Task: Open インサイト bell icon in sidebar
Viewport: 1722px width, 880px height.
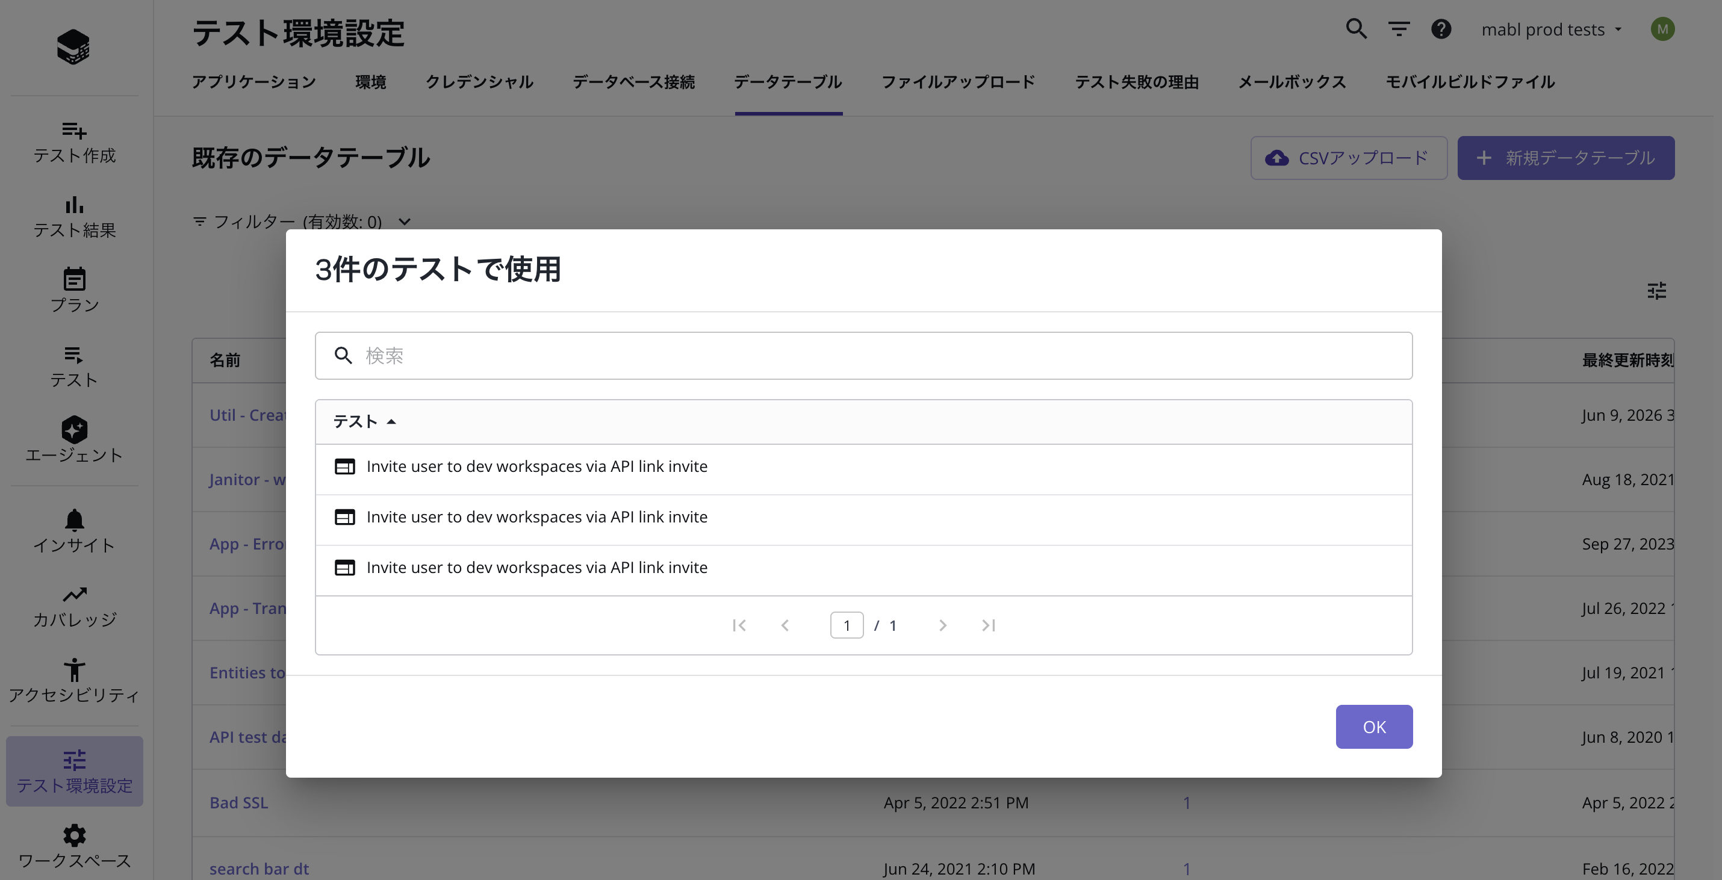Action: (x=74, y=519)
